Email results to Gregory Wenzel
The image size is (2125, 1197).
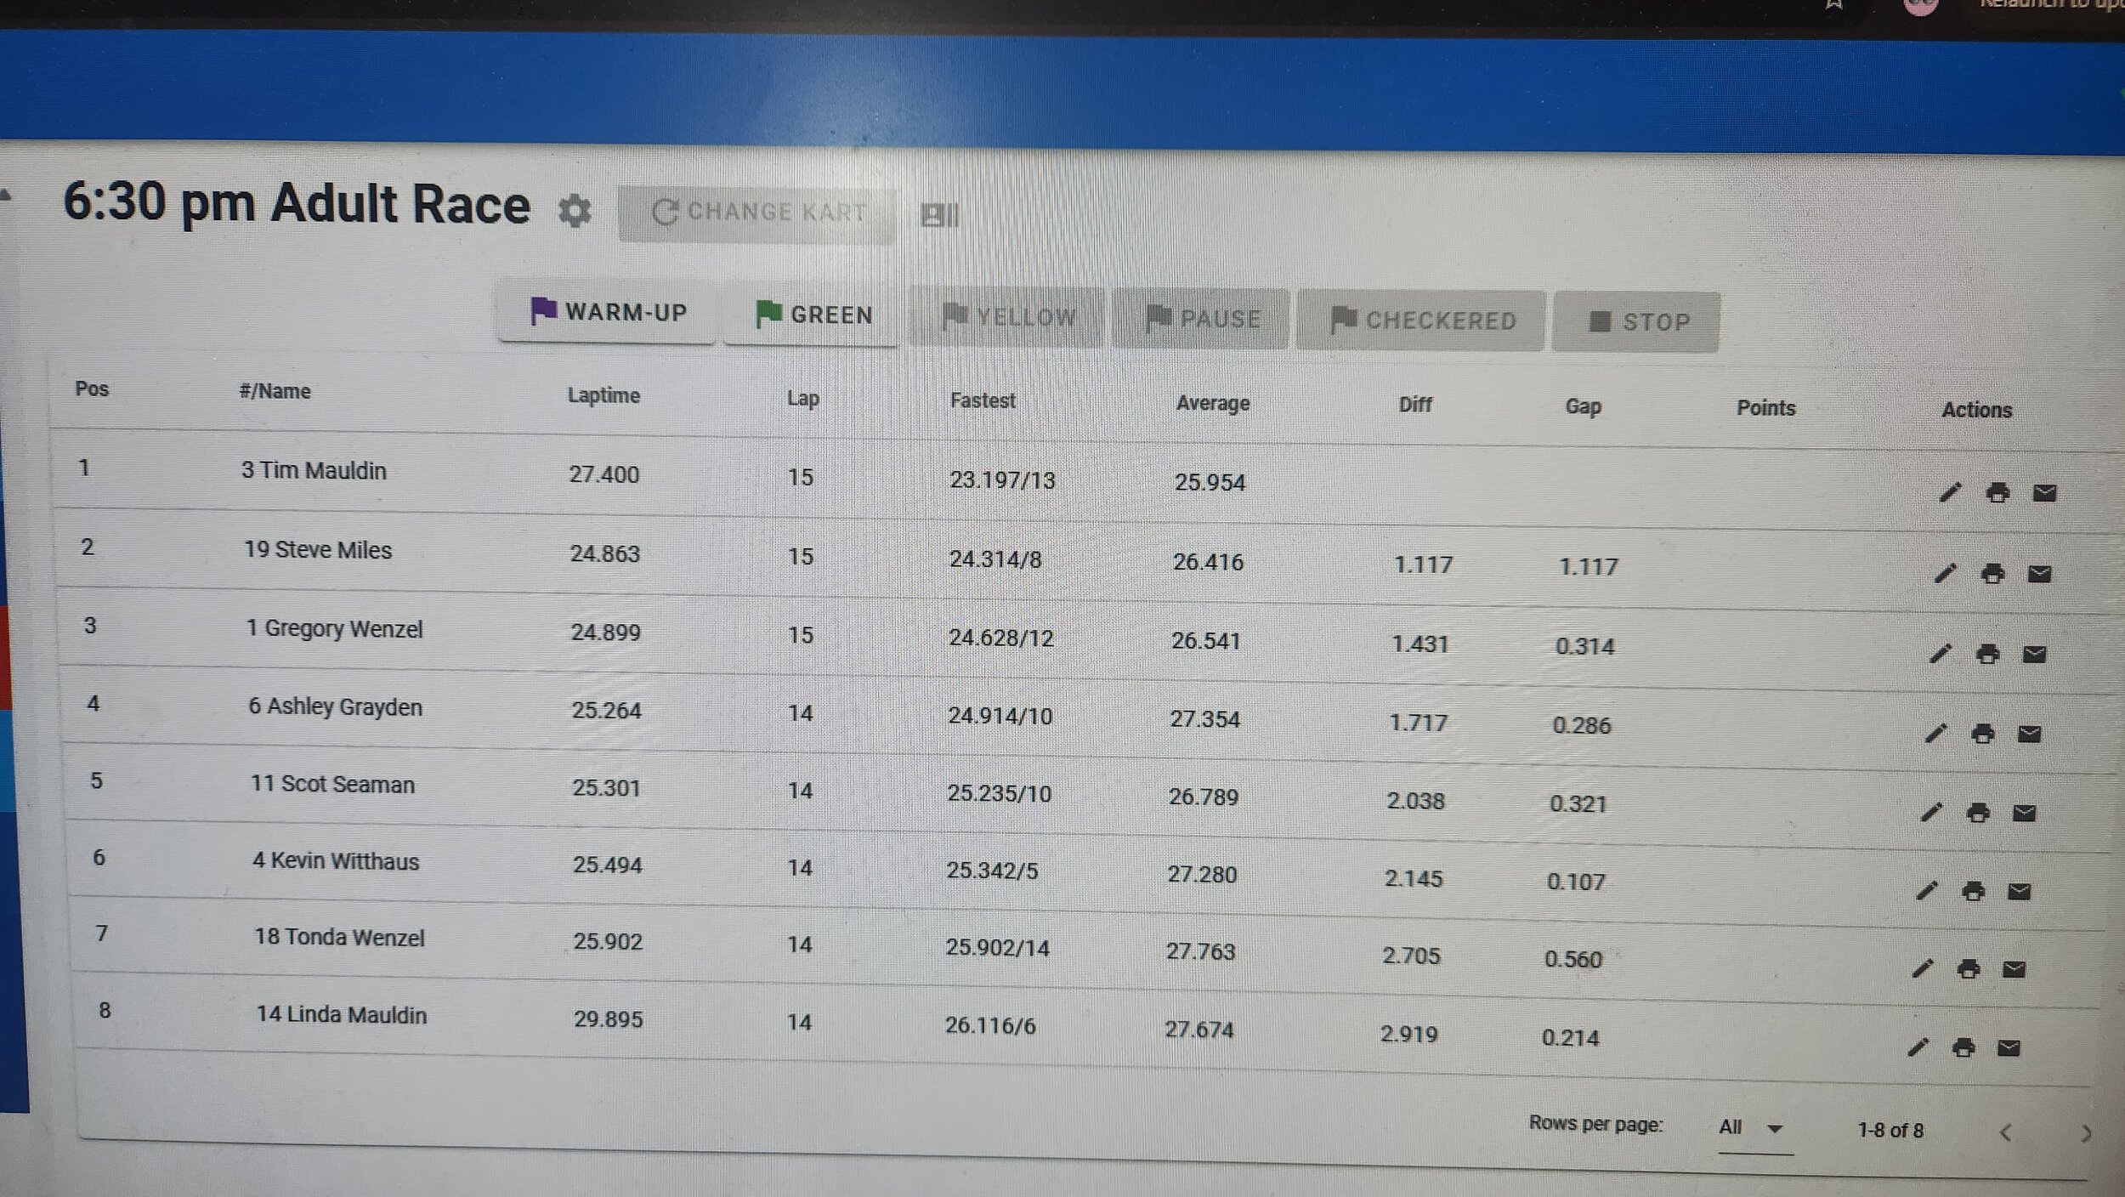click(x=2034, y=654)
